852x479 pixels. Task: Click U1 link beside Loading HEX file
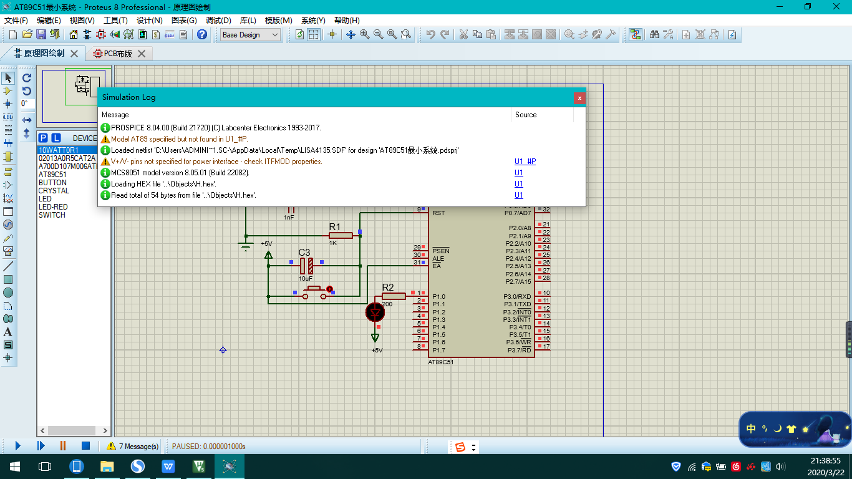(519, 184)
